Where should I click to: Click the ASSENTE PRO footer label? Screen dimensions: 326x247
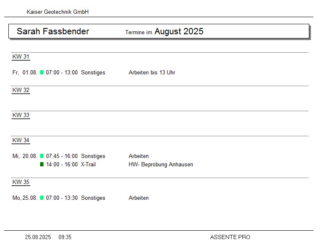[x=230, y=237]
